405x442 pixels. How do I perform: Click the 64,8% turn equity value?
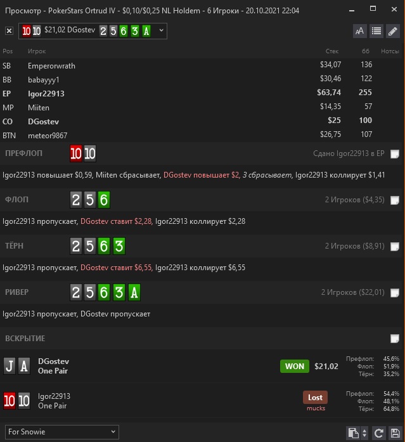pyautogui.click(x=391, y=409)
